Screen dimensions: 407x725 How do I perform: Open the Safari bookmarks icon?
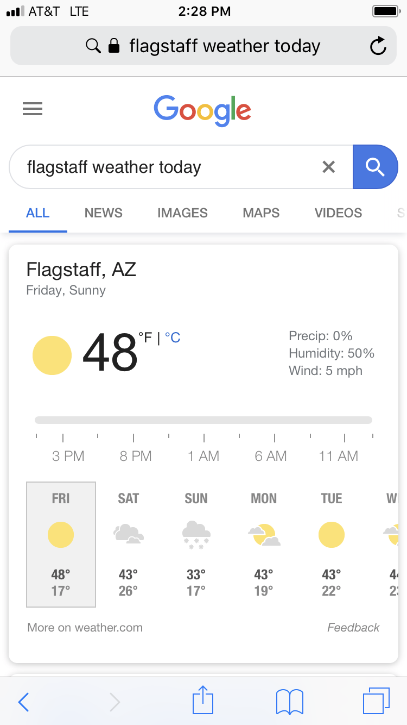pyautogui.click(x=289, y=702)
